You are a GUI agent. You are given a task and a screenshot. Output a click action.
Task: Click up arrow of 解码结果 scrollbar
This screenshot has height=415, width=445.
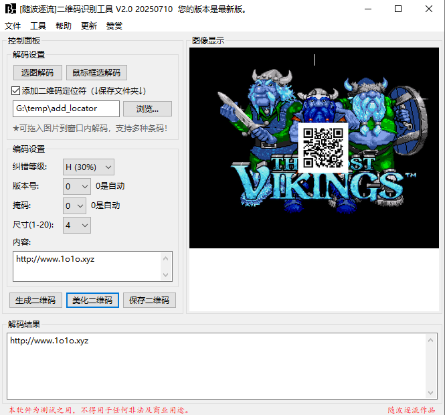(x=430, y=340)
